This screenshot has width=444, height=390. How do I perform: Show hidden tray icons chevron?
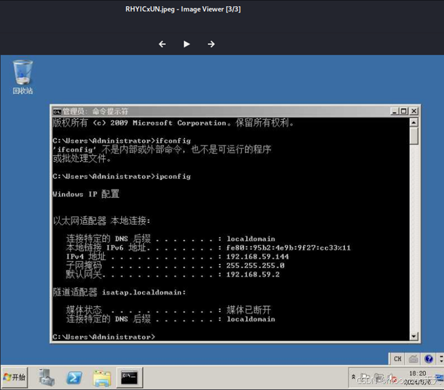(x=353, y=377)
